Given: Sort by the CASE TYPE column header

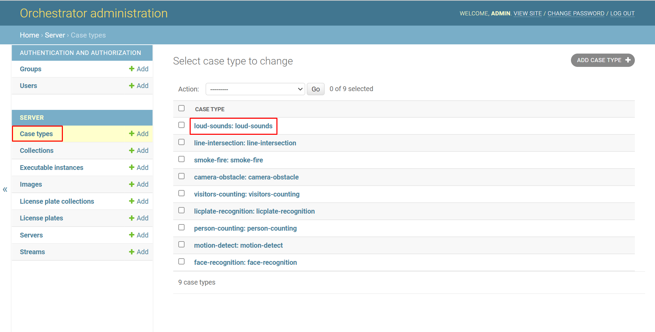Looking at the screenshot, I should 209,109.
